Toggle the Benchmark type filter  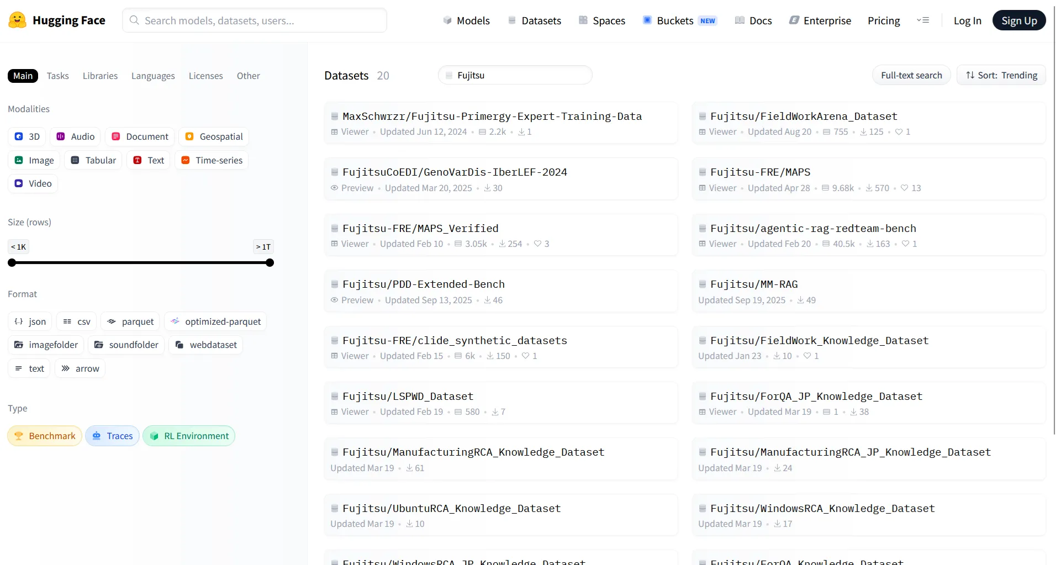coord(45,436)
